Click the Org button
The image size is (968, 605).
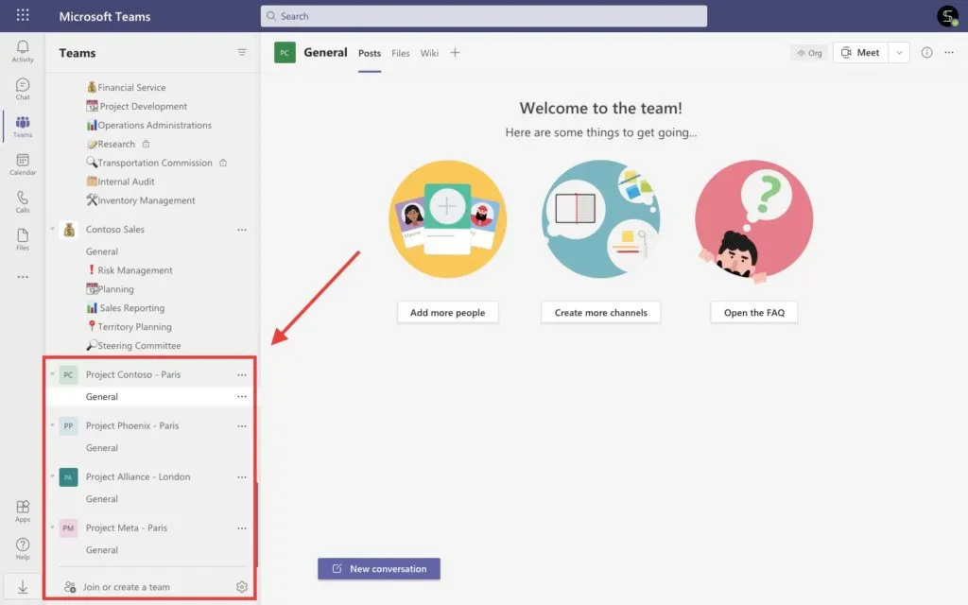pyautogui.click(x=809, y=53)
